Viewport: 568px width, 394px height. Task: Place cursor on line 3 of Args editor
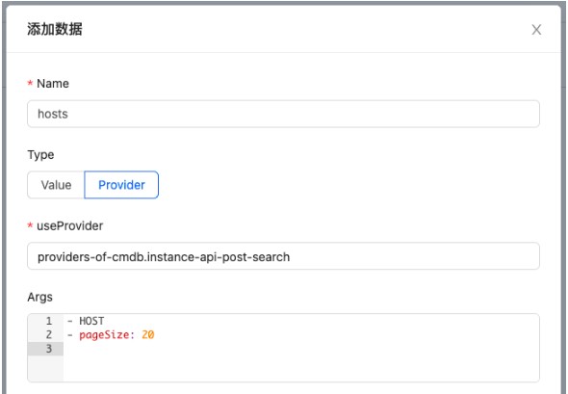[301, 349]
